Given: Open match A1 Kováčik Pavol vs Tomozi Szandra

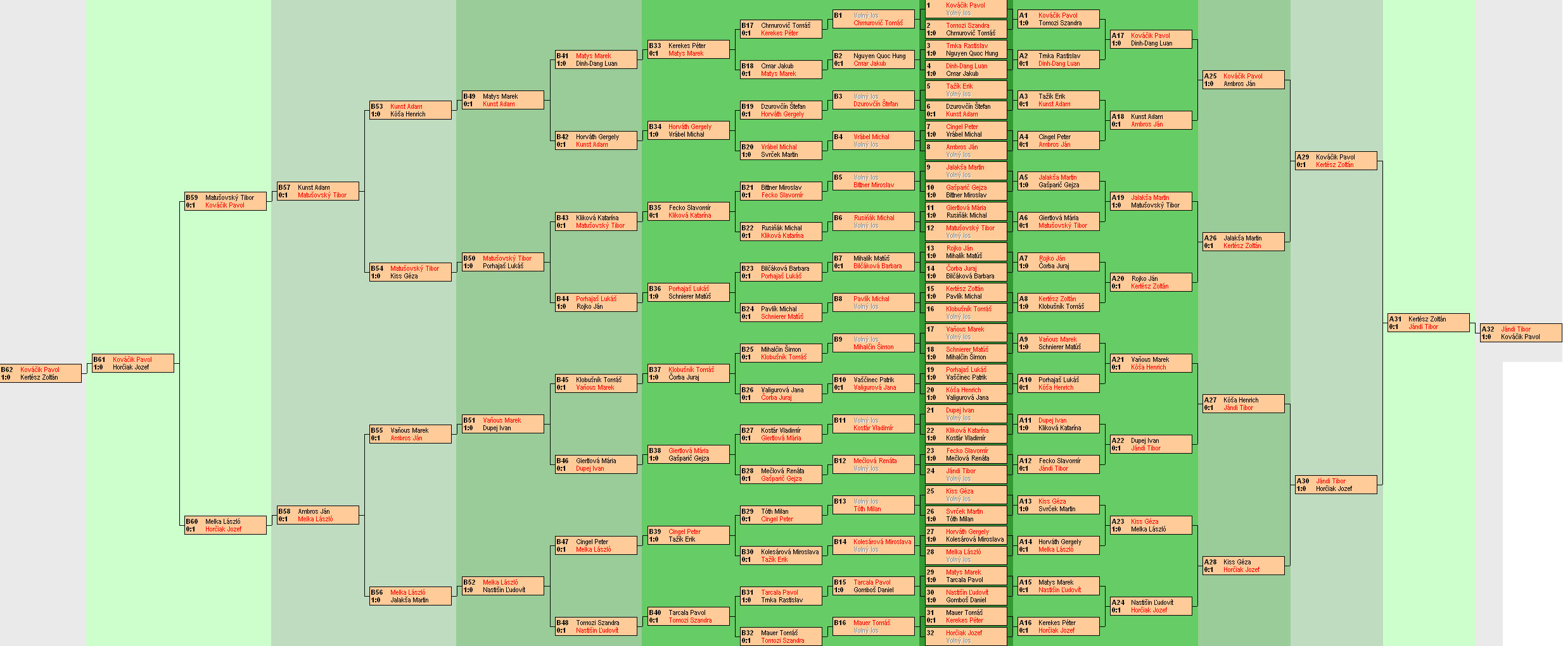Looking at the screenshot, I should pyautogui.click(x=1058, y=19).
